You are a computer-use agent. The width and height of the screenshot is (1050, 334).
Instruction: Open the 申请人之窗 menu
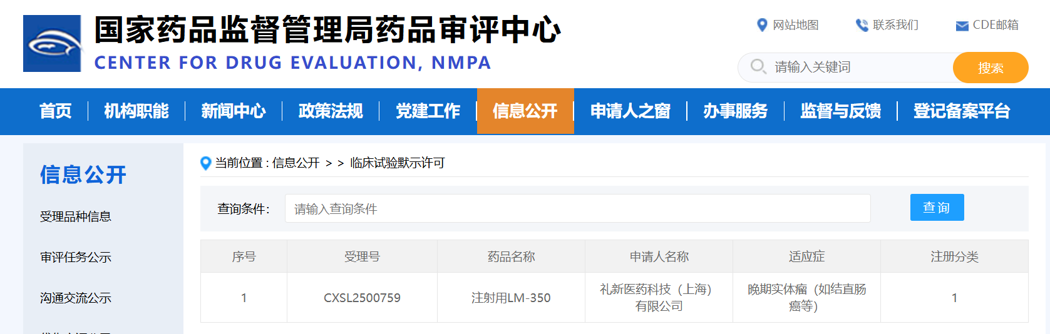point(630,111)
